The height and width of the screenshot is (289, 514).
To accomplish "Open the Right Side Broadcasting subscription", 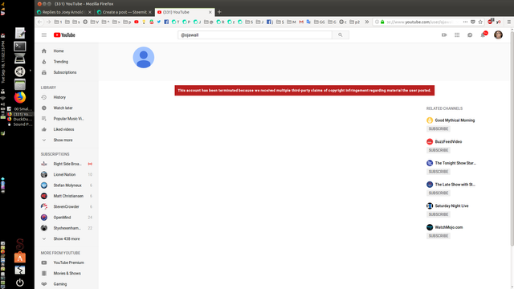I will click(x=67, y=164).
